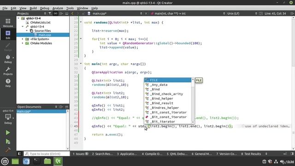
Task: Close the Projects side panel
Action: [66, 13]
